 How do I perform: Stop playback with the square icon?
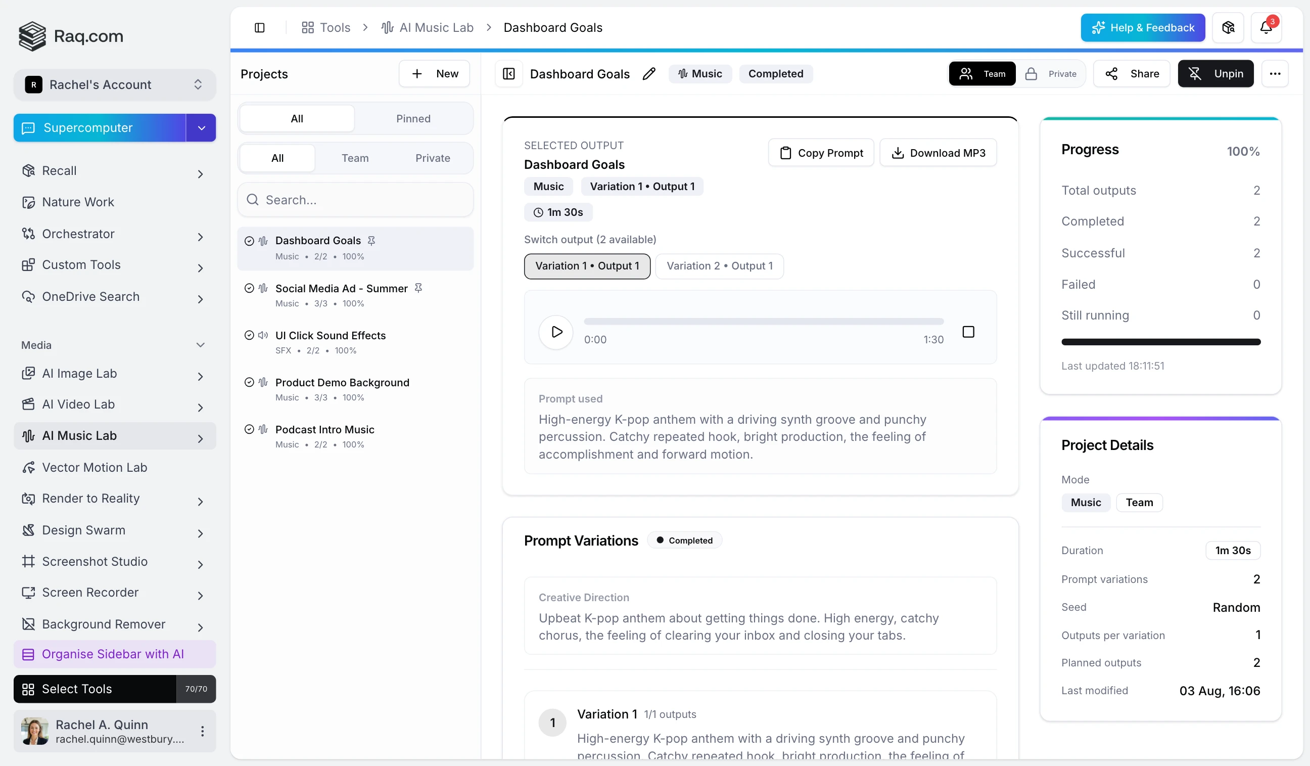pyautogui.click(x=968, y=332)
